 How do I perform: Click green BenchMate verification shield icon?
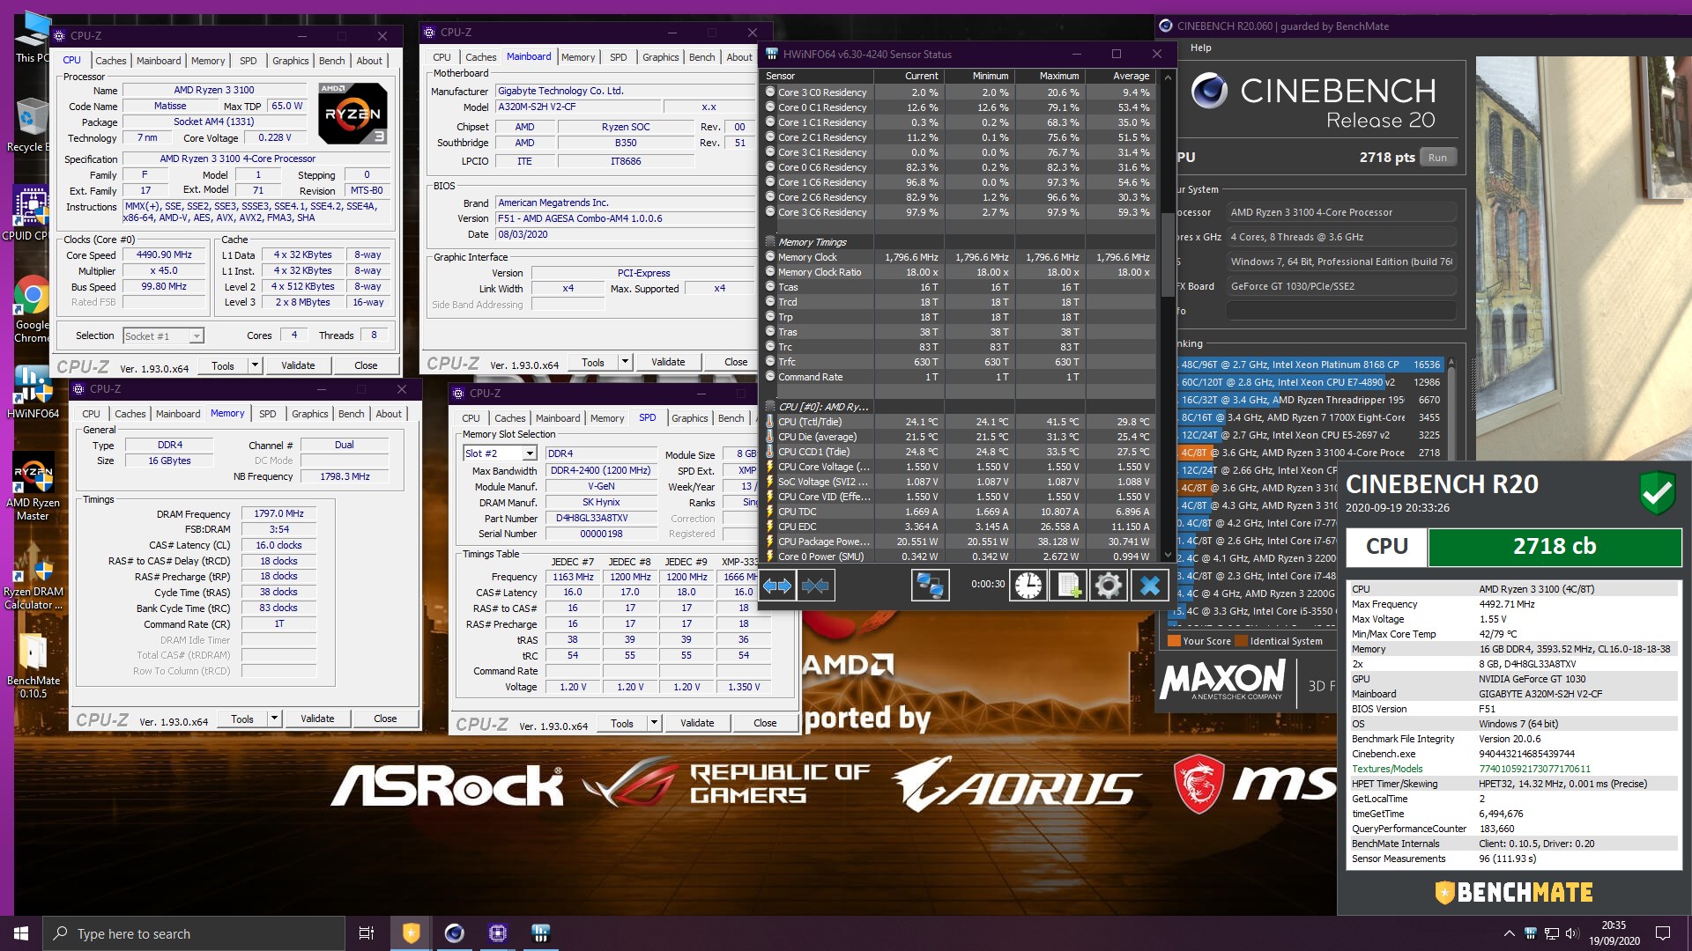(x=1657, y=493)
